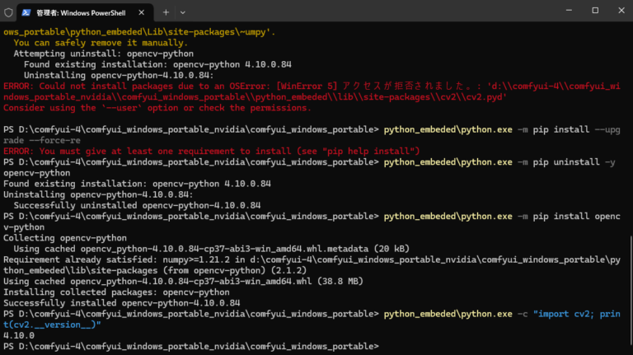Image resolution: width=633 pixels, height=355 pixels.
Task: Open a new tab with the plus button
Action: pos(166,12)
